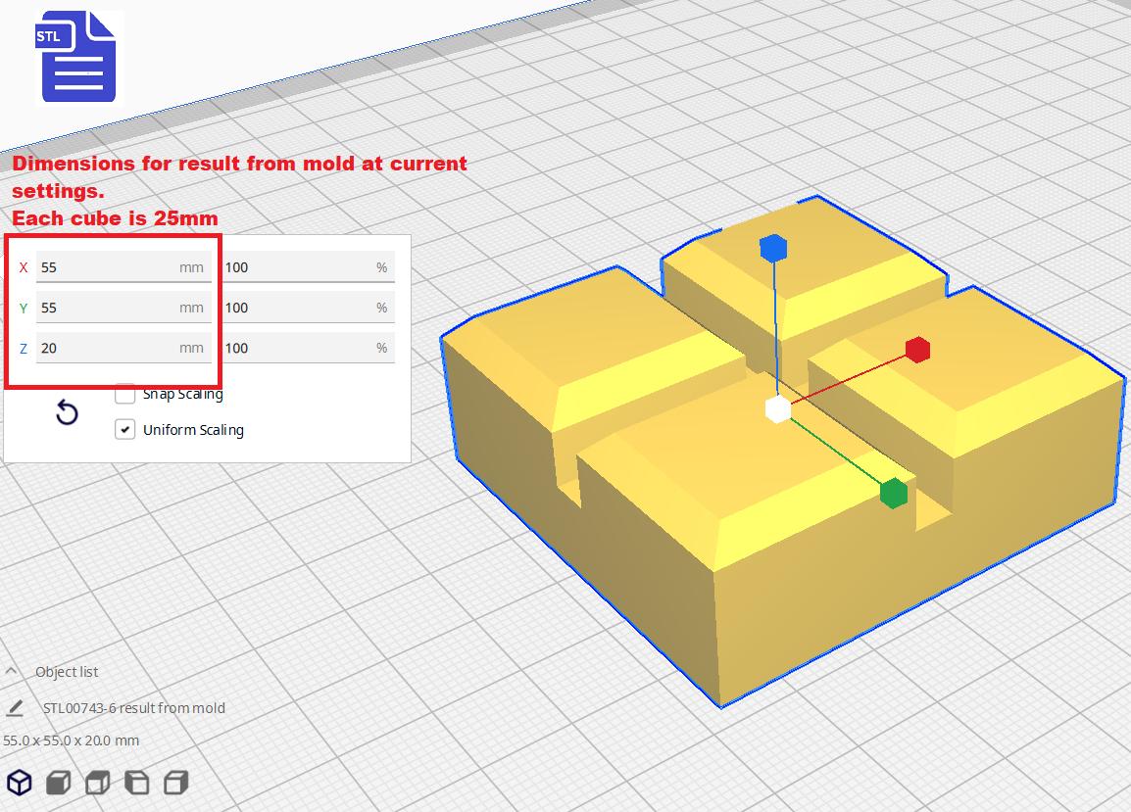Switch to front view cube icon
This screenshot has width=1131, height=812.
(59, 783)
